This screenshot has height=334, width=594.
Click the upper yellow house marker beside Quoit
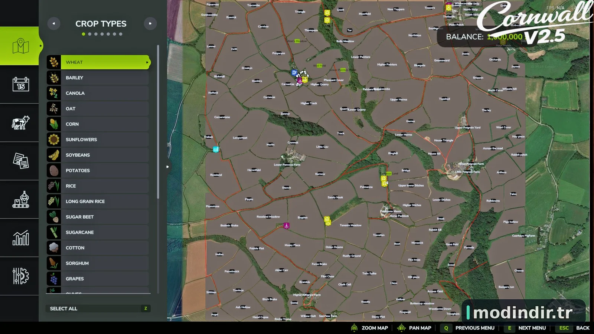[x=327, y=13]
